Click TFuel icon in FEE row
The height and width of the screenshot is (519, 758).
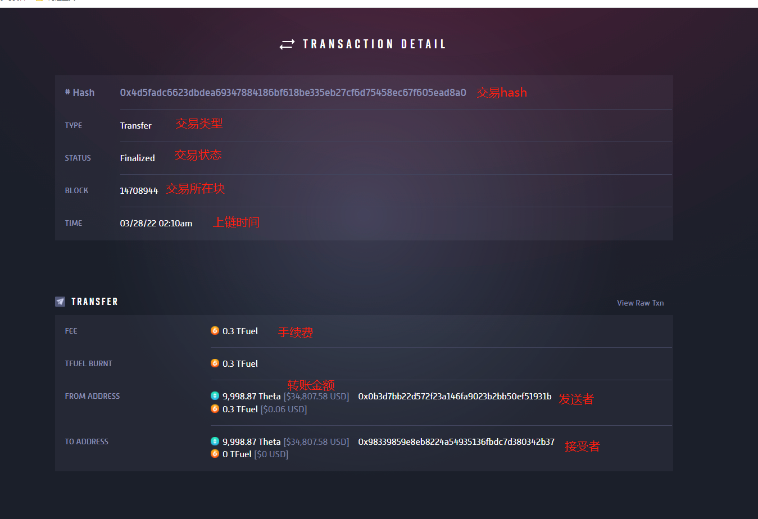coord(215,331)
